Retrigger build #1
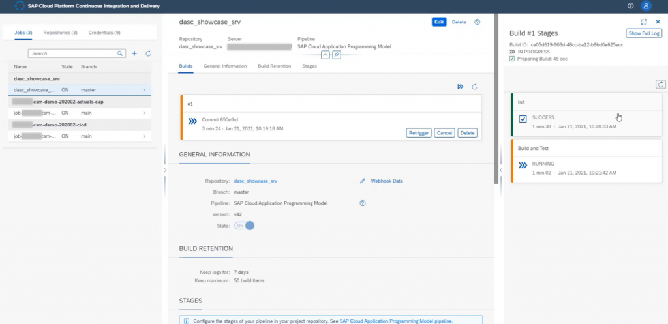Screen dimensions: 668x324 pos(419,133)
